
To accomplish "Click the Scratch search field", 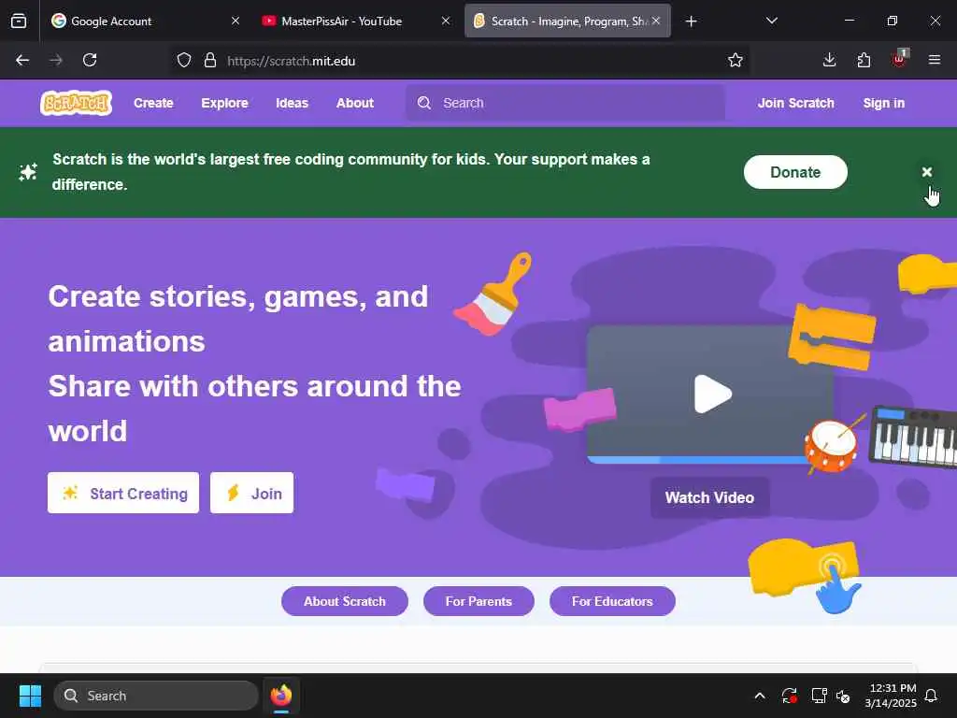I will coord(565,103).
